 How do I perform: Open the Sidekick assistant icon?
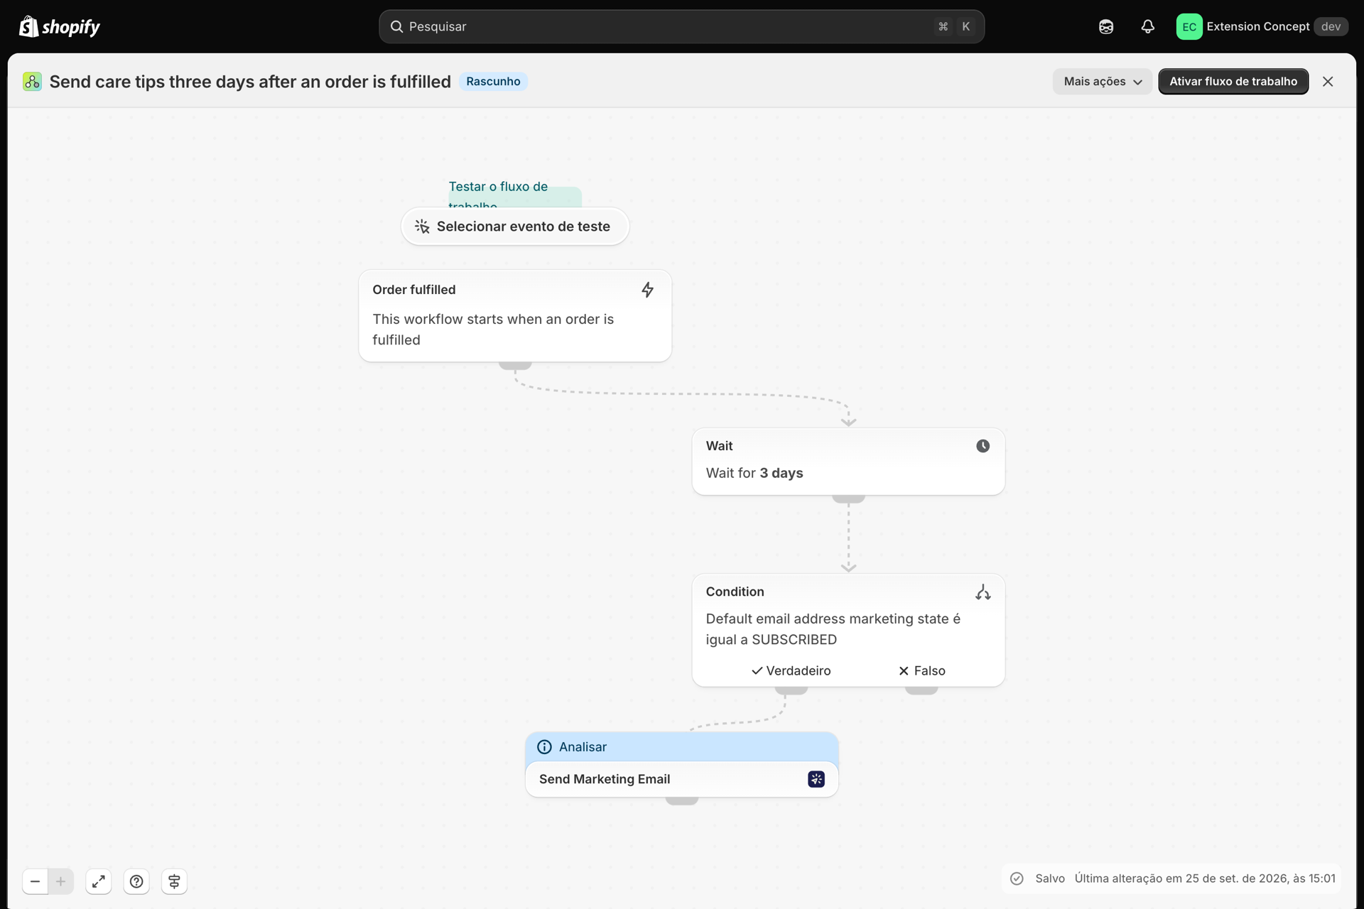[1106, 26]
